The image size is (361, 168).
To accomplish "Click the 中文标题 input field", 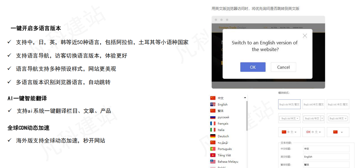I will click(x=326, y=149).
